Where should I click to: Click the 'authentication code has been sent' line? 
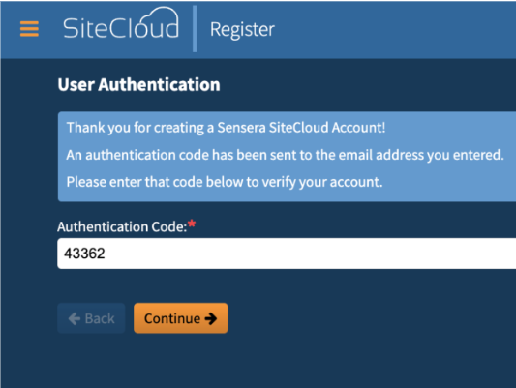click(285, 155)
